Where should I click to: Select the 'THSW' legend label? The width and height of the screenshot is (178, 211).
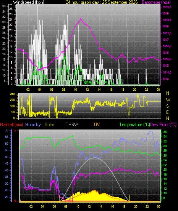click(72, 125)
